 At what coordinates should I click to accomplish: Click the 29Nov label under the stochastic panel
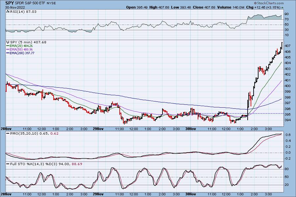click(x=98, y=194)
